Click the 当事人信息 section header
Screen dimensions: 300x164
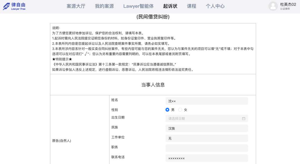coord(153,85)
